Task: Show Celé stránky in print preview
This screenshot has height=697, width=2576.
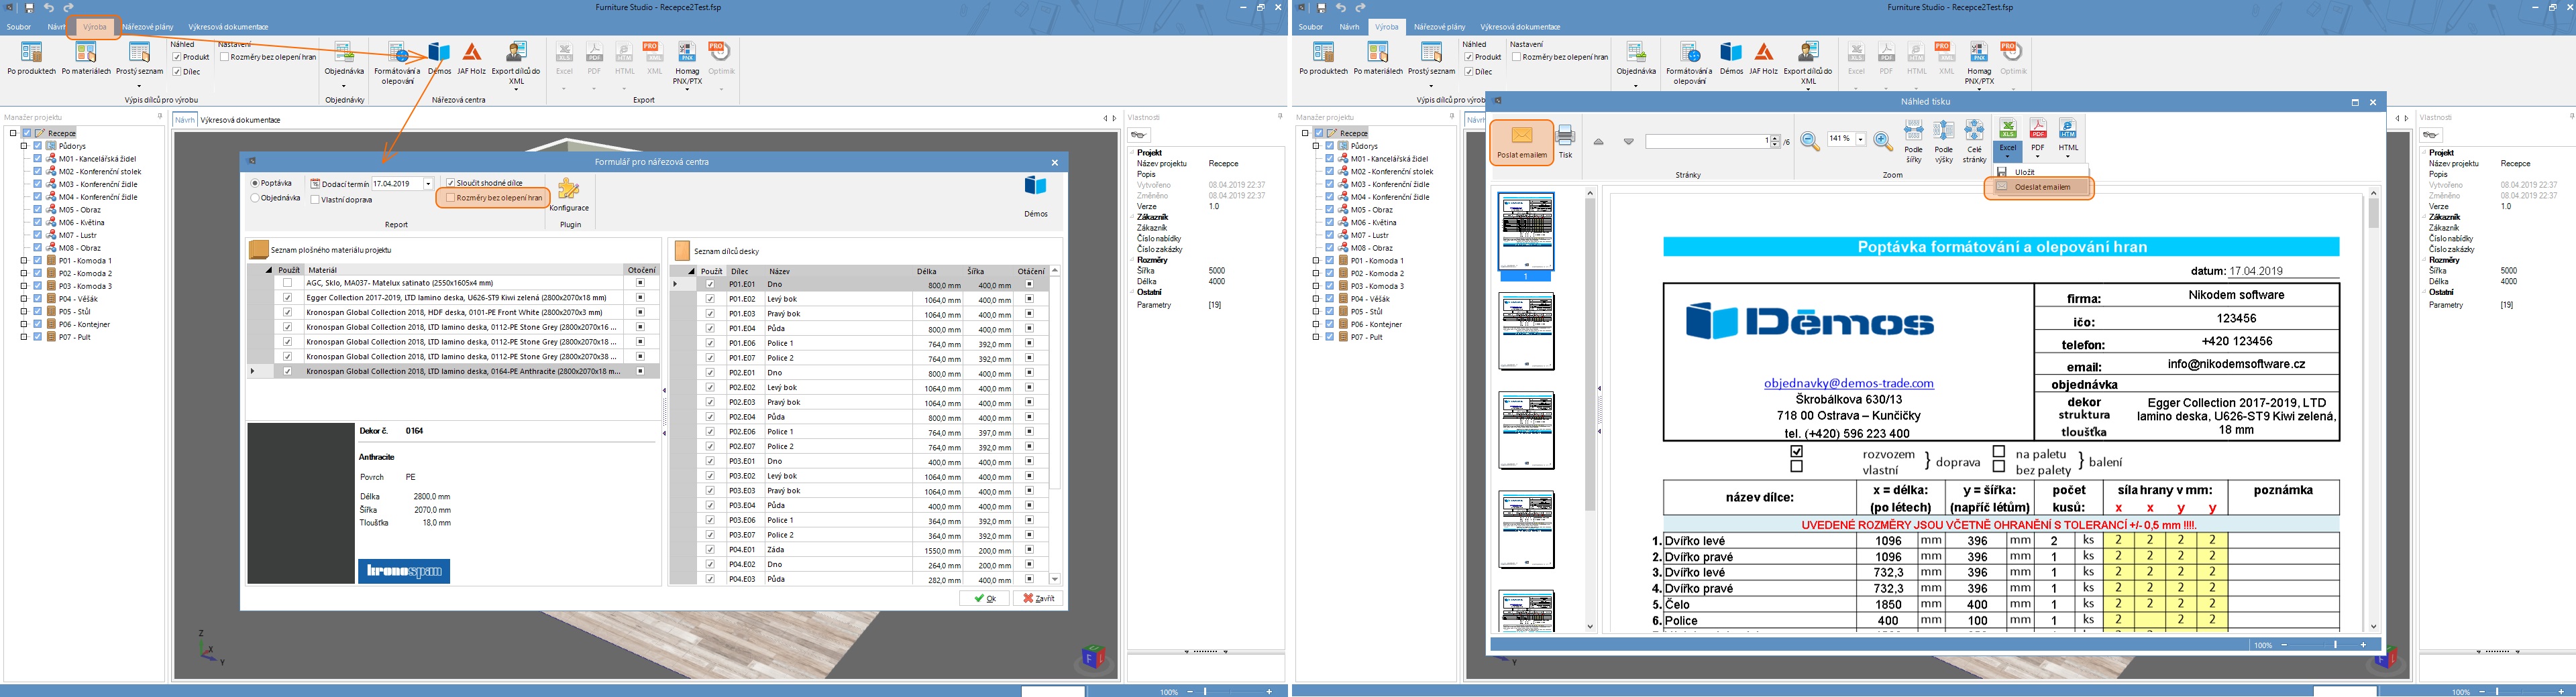Action: 1974,142
